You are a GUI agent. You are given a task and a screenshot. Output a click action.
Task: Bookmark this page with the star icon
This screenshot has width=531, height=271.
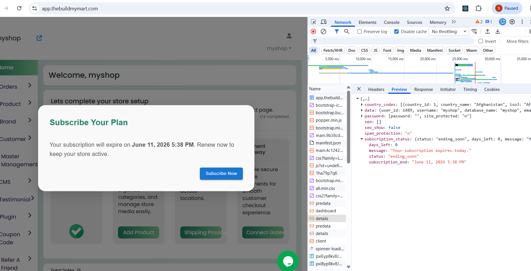[447, 8]
